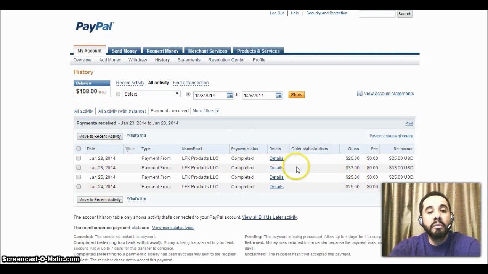Go to the Merchant Services tab
Viewport: 488px width, 274px height.
coord(207,51)
